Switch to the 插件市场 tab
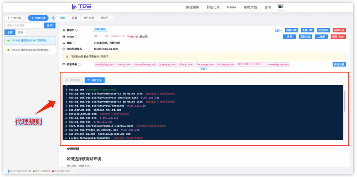357x177 pixels. point(89,18)
